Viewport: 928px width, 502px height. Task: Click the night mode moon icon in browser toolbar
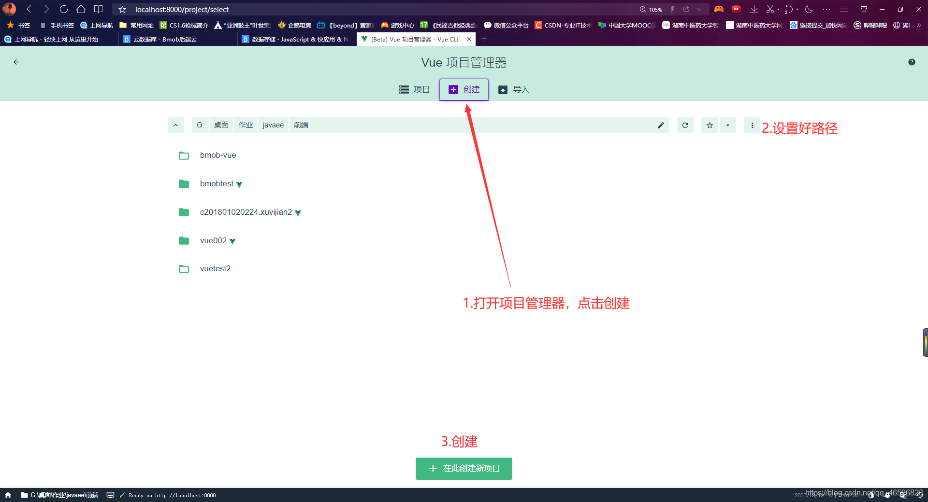tap(809, 9)
